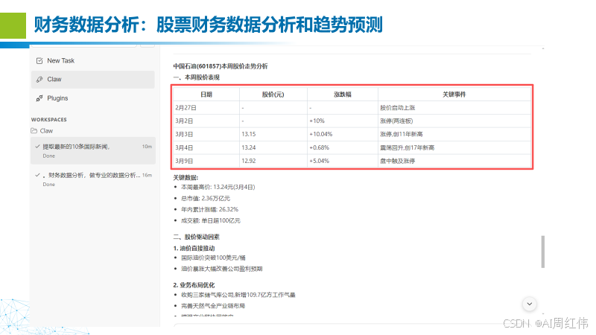Screen dimensions: 596x335
Task: Click the New Task compose icon
Action: tap(39, 61)
